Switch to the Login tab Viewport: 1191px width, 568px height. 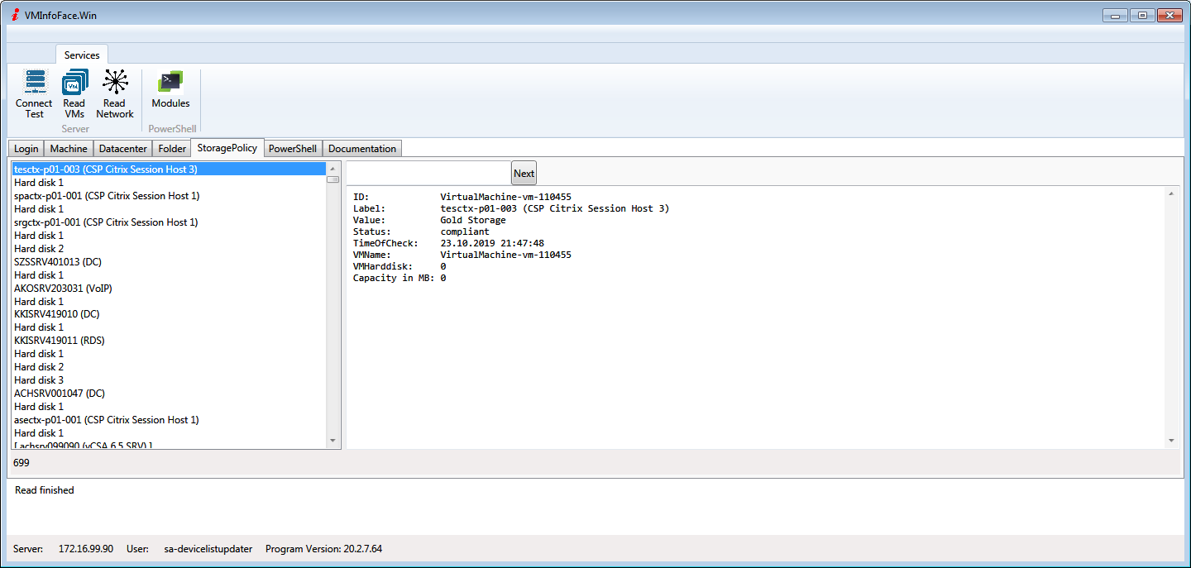click(x=26, y=149)
